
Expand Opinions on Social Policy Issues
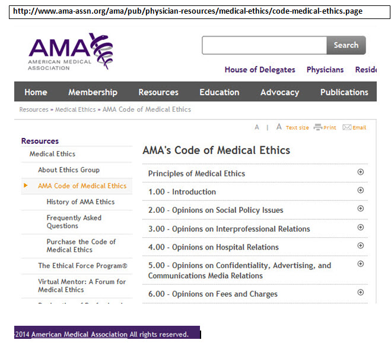pos(360,209)
